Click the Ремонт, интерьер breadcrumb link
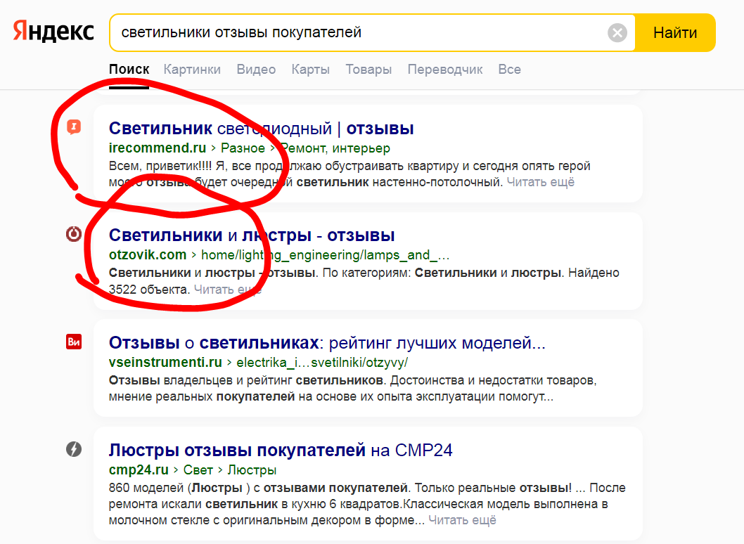Image resolution: width=744 pixels, height=544 pixels. 335,148
